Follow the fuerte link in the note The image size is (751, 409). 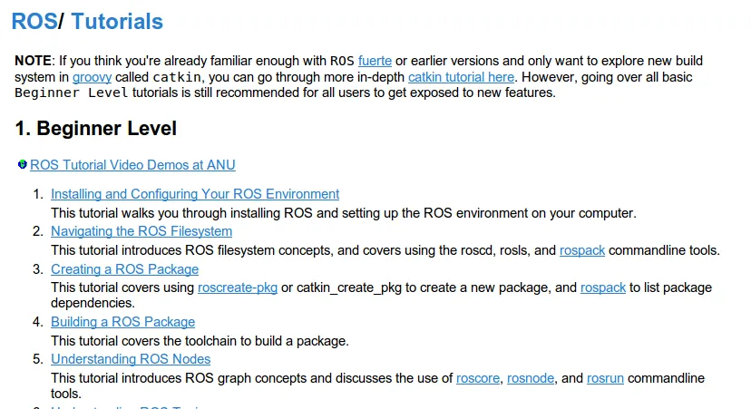click(375, 61)
